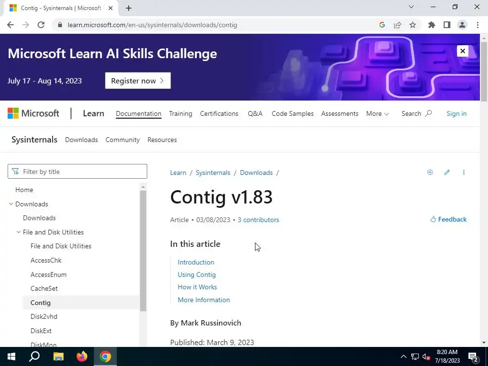The height and width of the screenshot is (366, 488).
Task: Select the Training menu item
Action: point(181,113)
